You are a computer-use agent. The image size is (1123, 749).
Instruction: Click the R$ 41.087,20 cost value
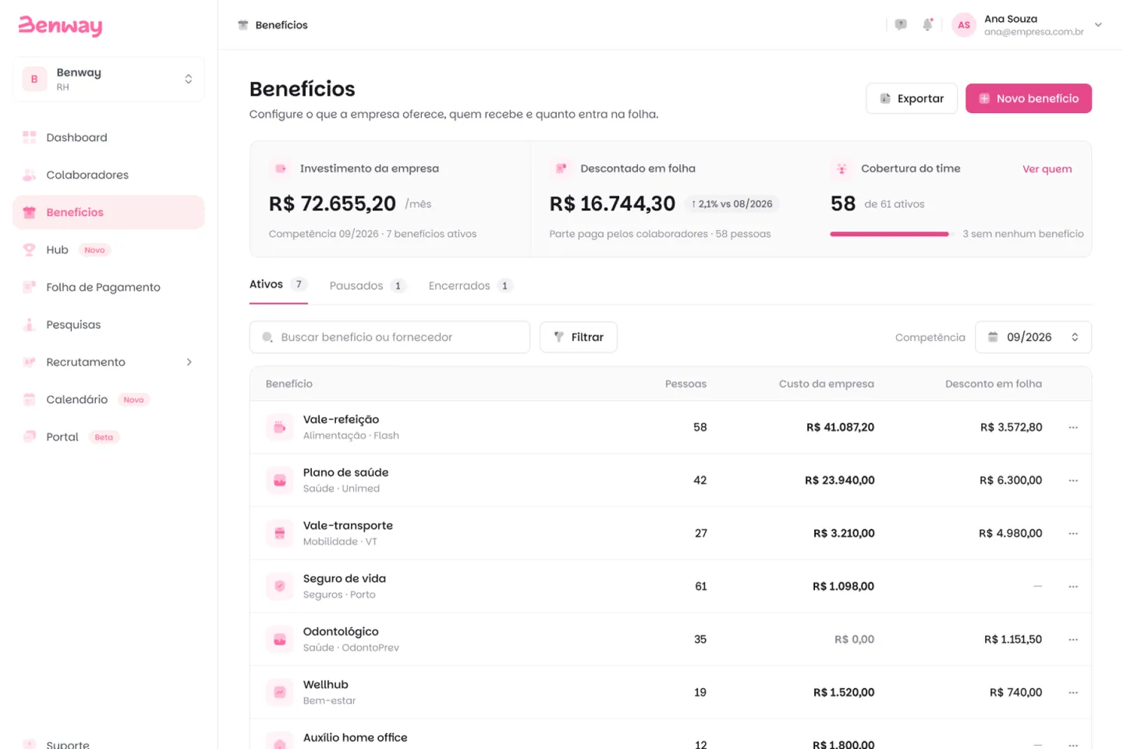pyautogui.click(x=841, y=427)
